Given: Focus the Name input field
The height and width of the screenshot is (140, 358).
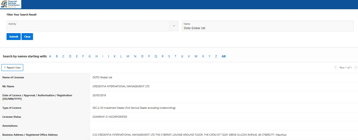Looking at the screenshot, I should (x=268, y=26).
